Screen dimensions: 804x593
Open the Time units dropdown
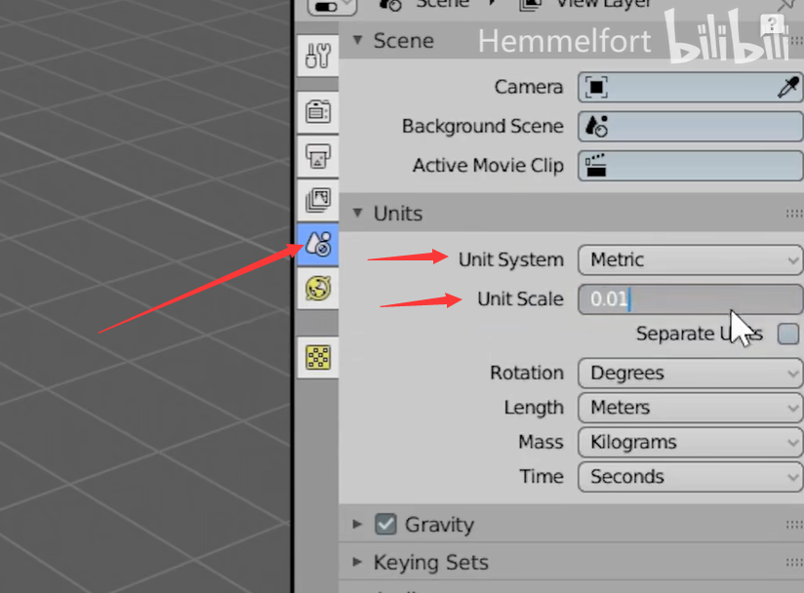pyautogui.click(x=690, y=477)
